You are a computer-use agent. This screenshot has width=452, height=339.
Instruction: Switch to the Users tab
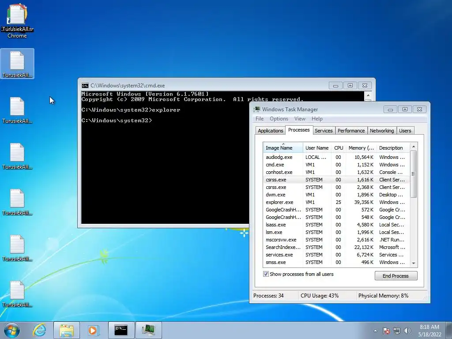click(x=405, y=131)
